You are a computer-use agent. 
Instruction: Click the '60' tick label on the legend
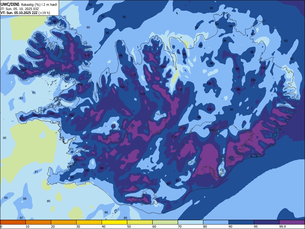point(154,227)
